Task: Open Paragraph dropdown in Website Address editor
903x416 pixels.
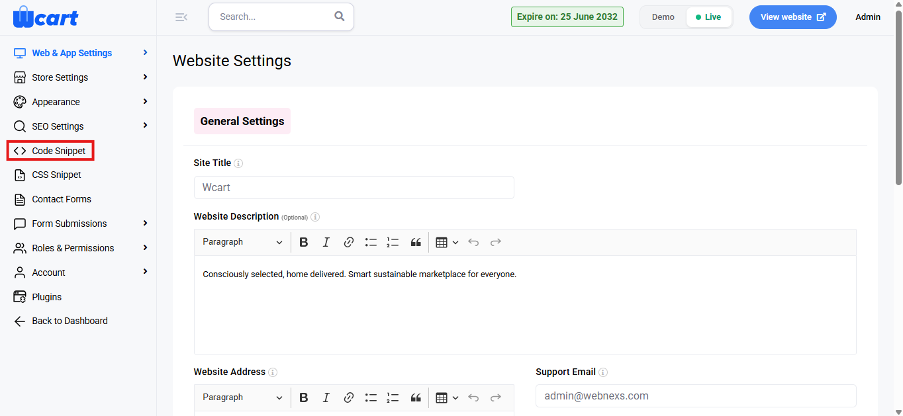Action: (242, 397)
